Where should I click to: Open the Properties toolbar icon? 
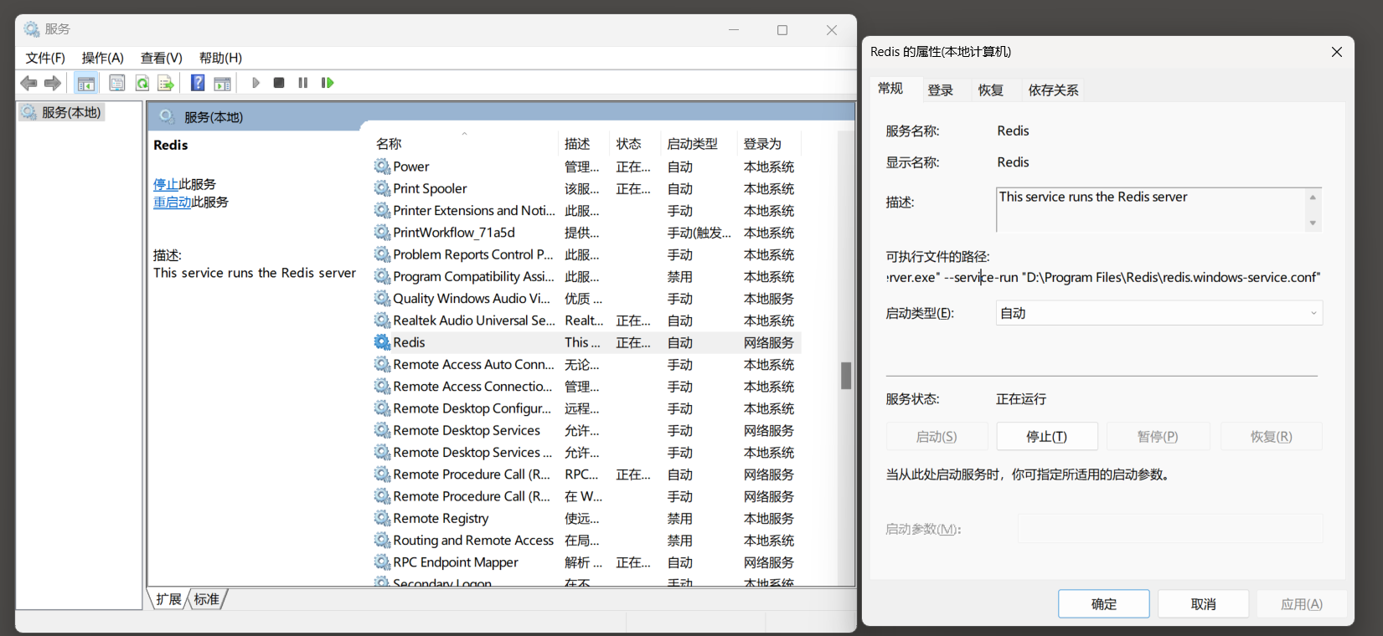click(x=117, y=83)
